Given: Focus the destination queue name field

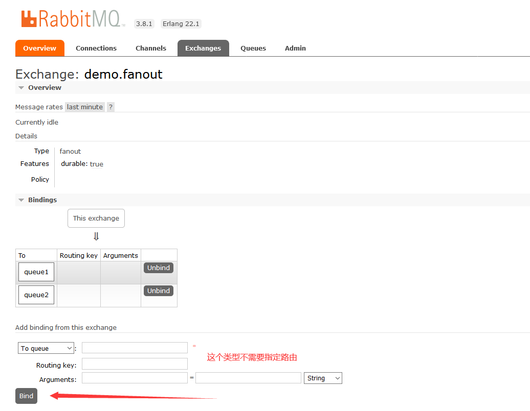Looking at the screenshot, I should tap(135, 348).
